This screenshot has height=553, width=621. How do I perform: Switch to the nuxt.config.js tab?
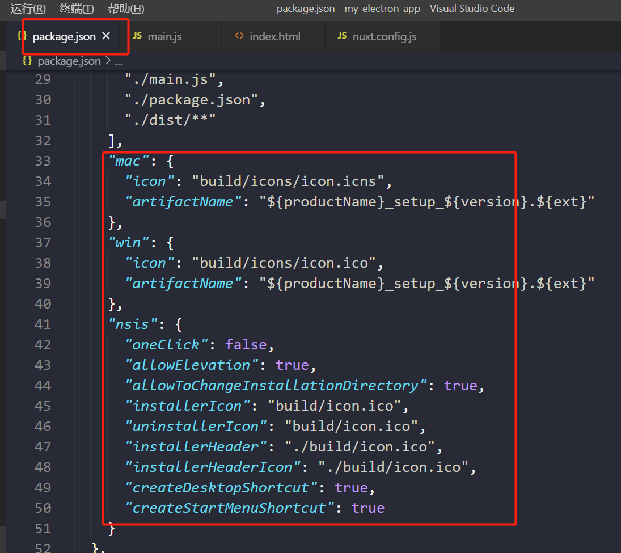384,36
